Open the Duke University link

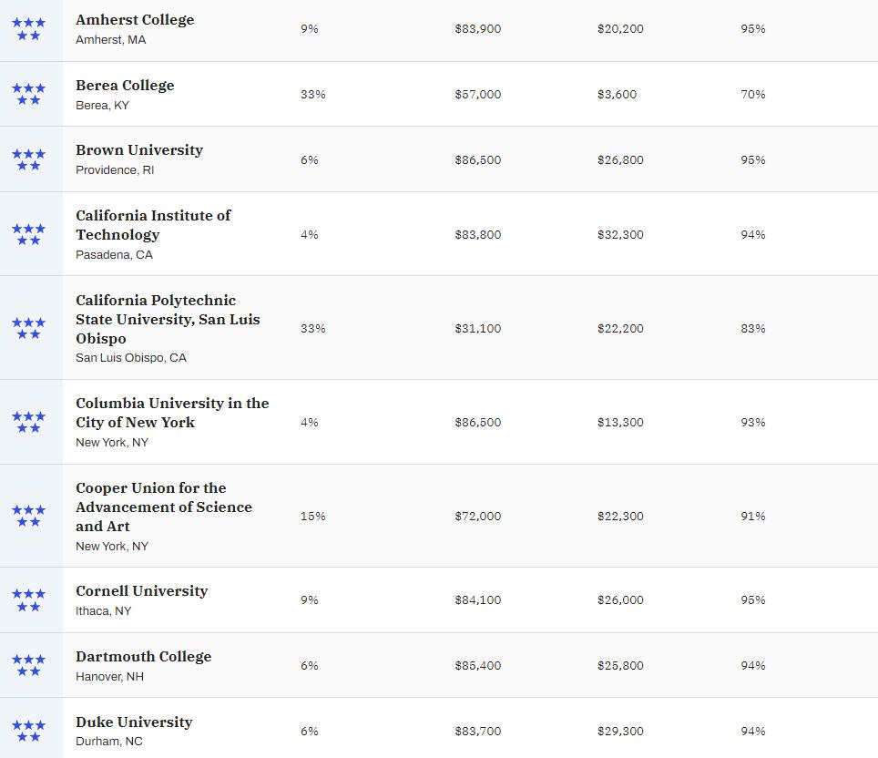(134, 722)
